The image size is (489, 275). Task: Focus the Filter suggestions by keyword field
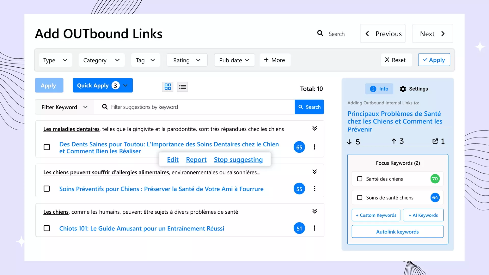(199, 107)
